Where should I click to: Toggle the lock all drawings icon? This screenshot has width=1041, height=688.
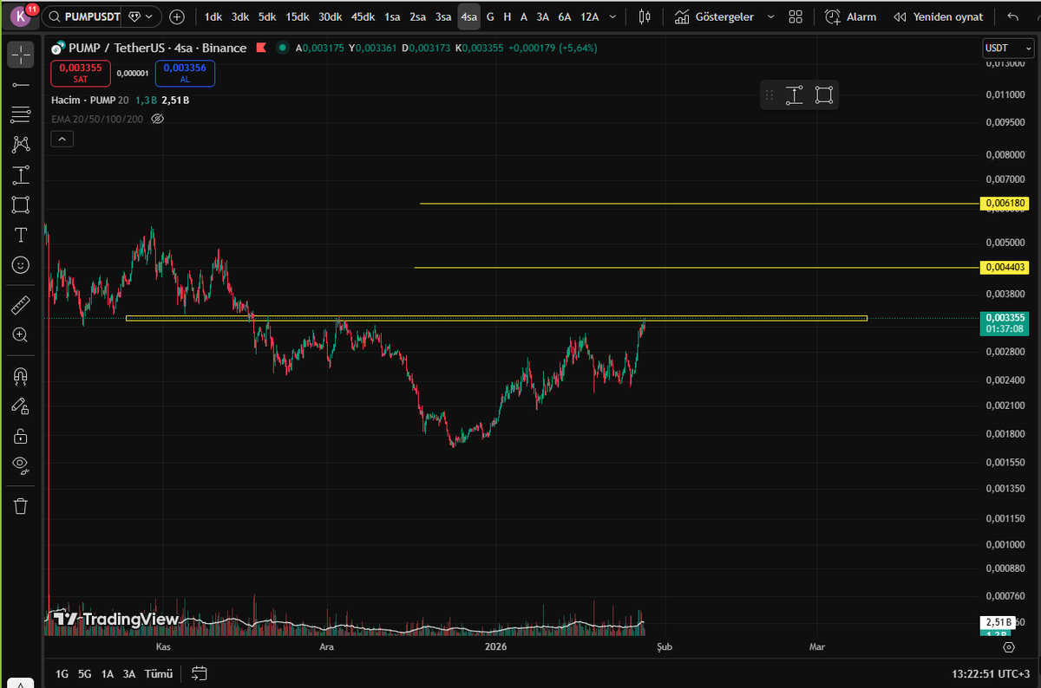click(x=21, y=436)
